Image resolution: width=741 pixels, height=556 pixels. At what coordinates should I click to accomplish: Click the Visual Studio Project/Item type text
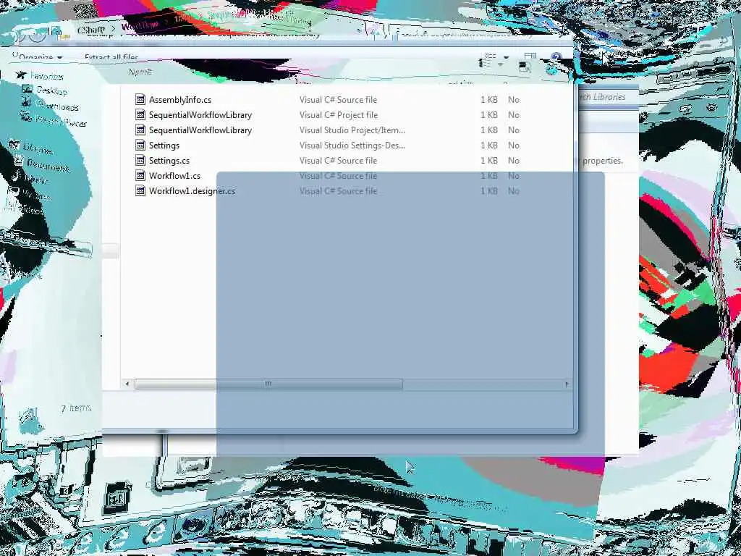pyautogui.click(x=352, y=130)
